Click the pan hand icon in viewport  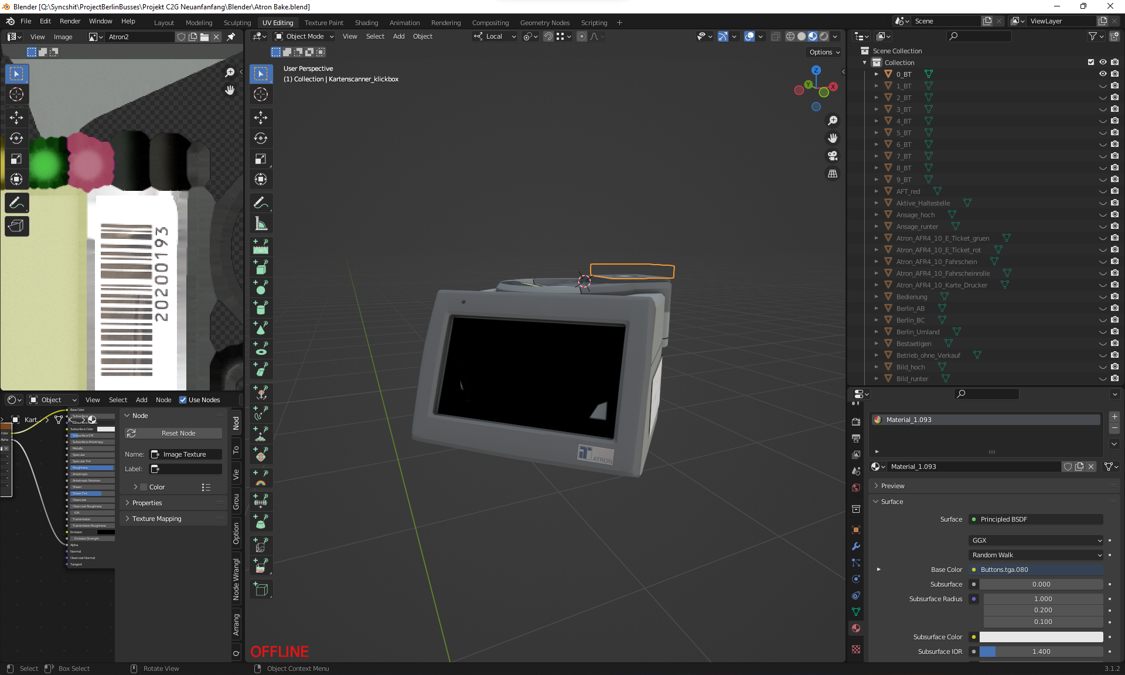tap(832, 138)
